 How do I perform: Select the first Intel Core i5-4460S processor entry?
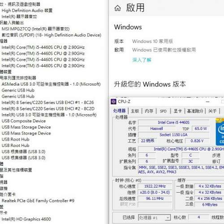tap(43, 47)
